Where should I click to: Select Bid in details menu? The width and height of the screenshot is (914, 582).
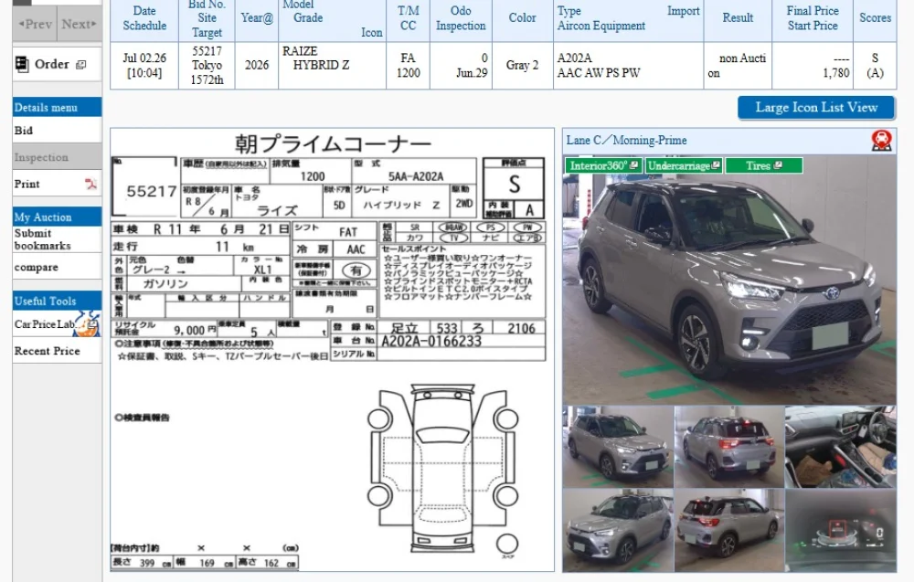57,131
